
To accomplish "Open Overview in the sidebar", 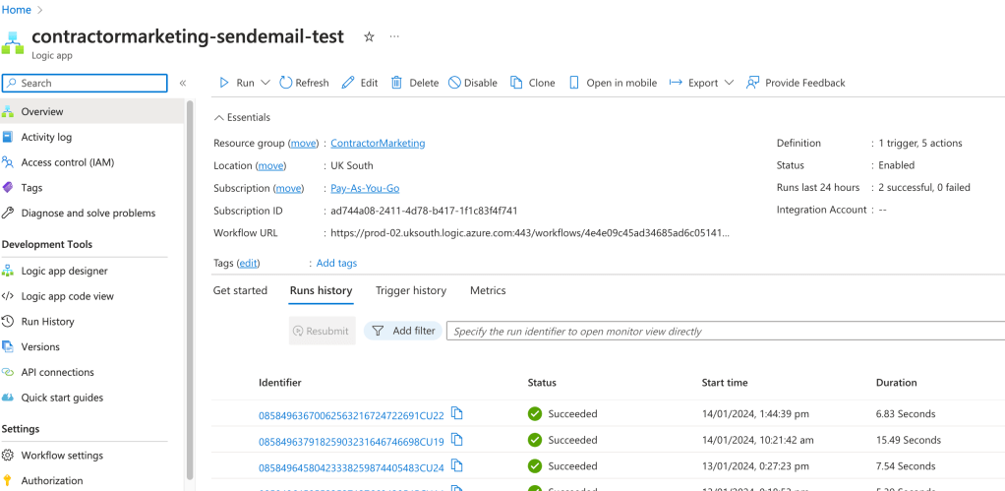I will coord(92,111).
